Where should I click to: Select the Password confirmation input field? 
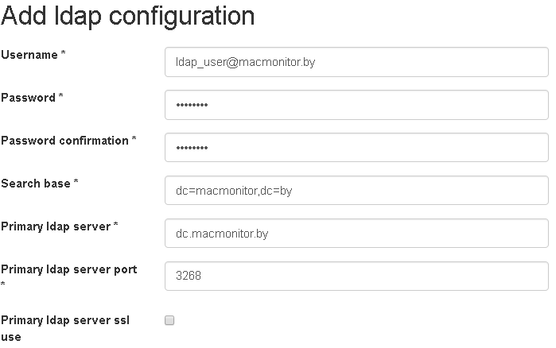[x=356, y=148]
